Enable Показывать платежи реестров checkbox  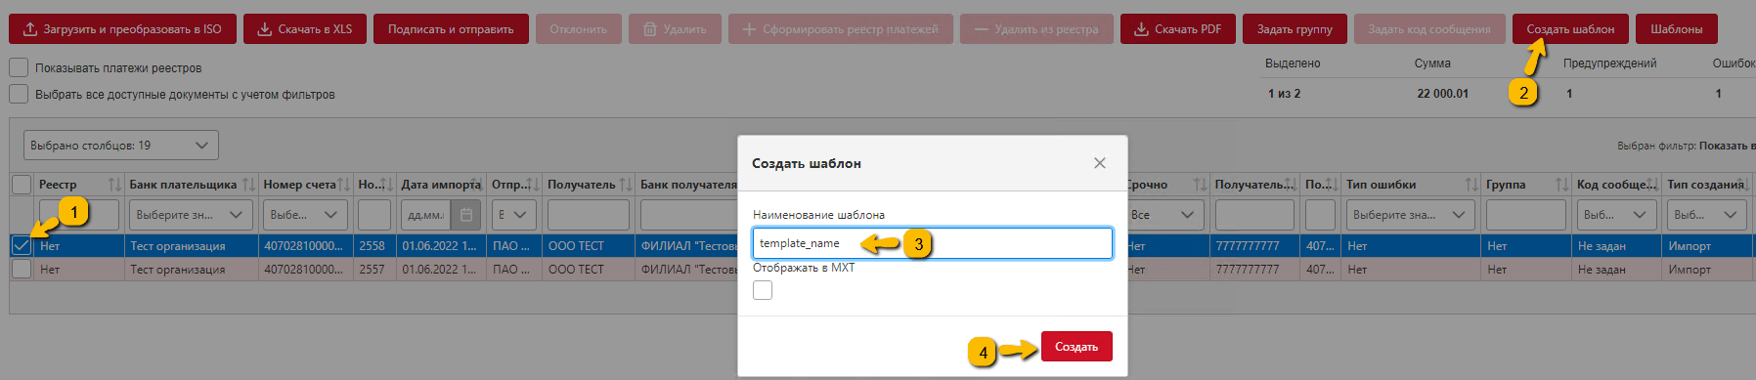(19, 67)
